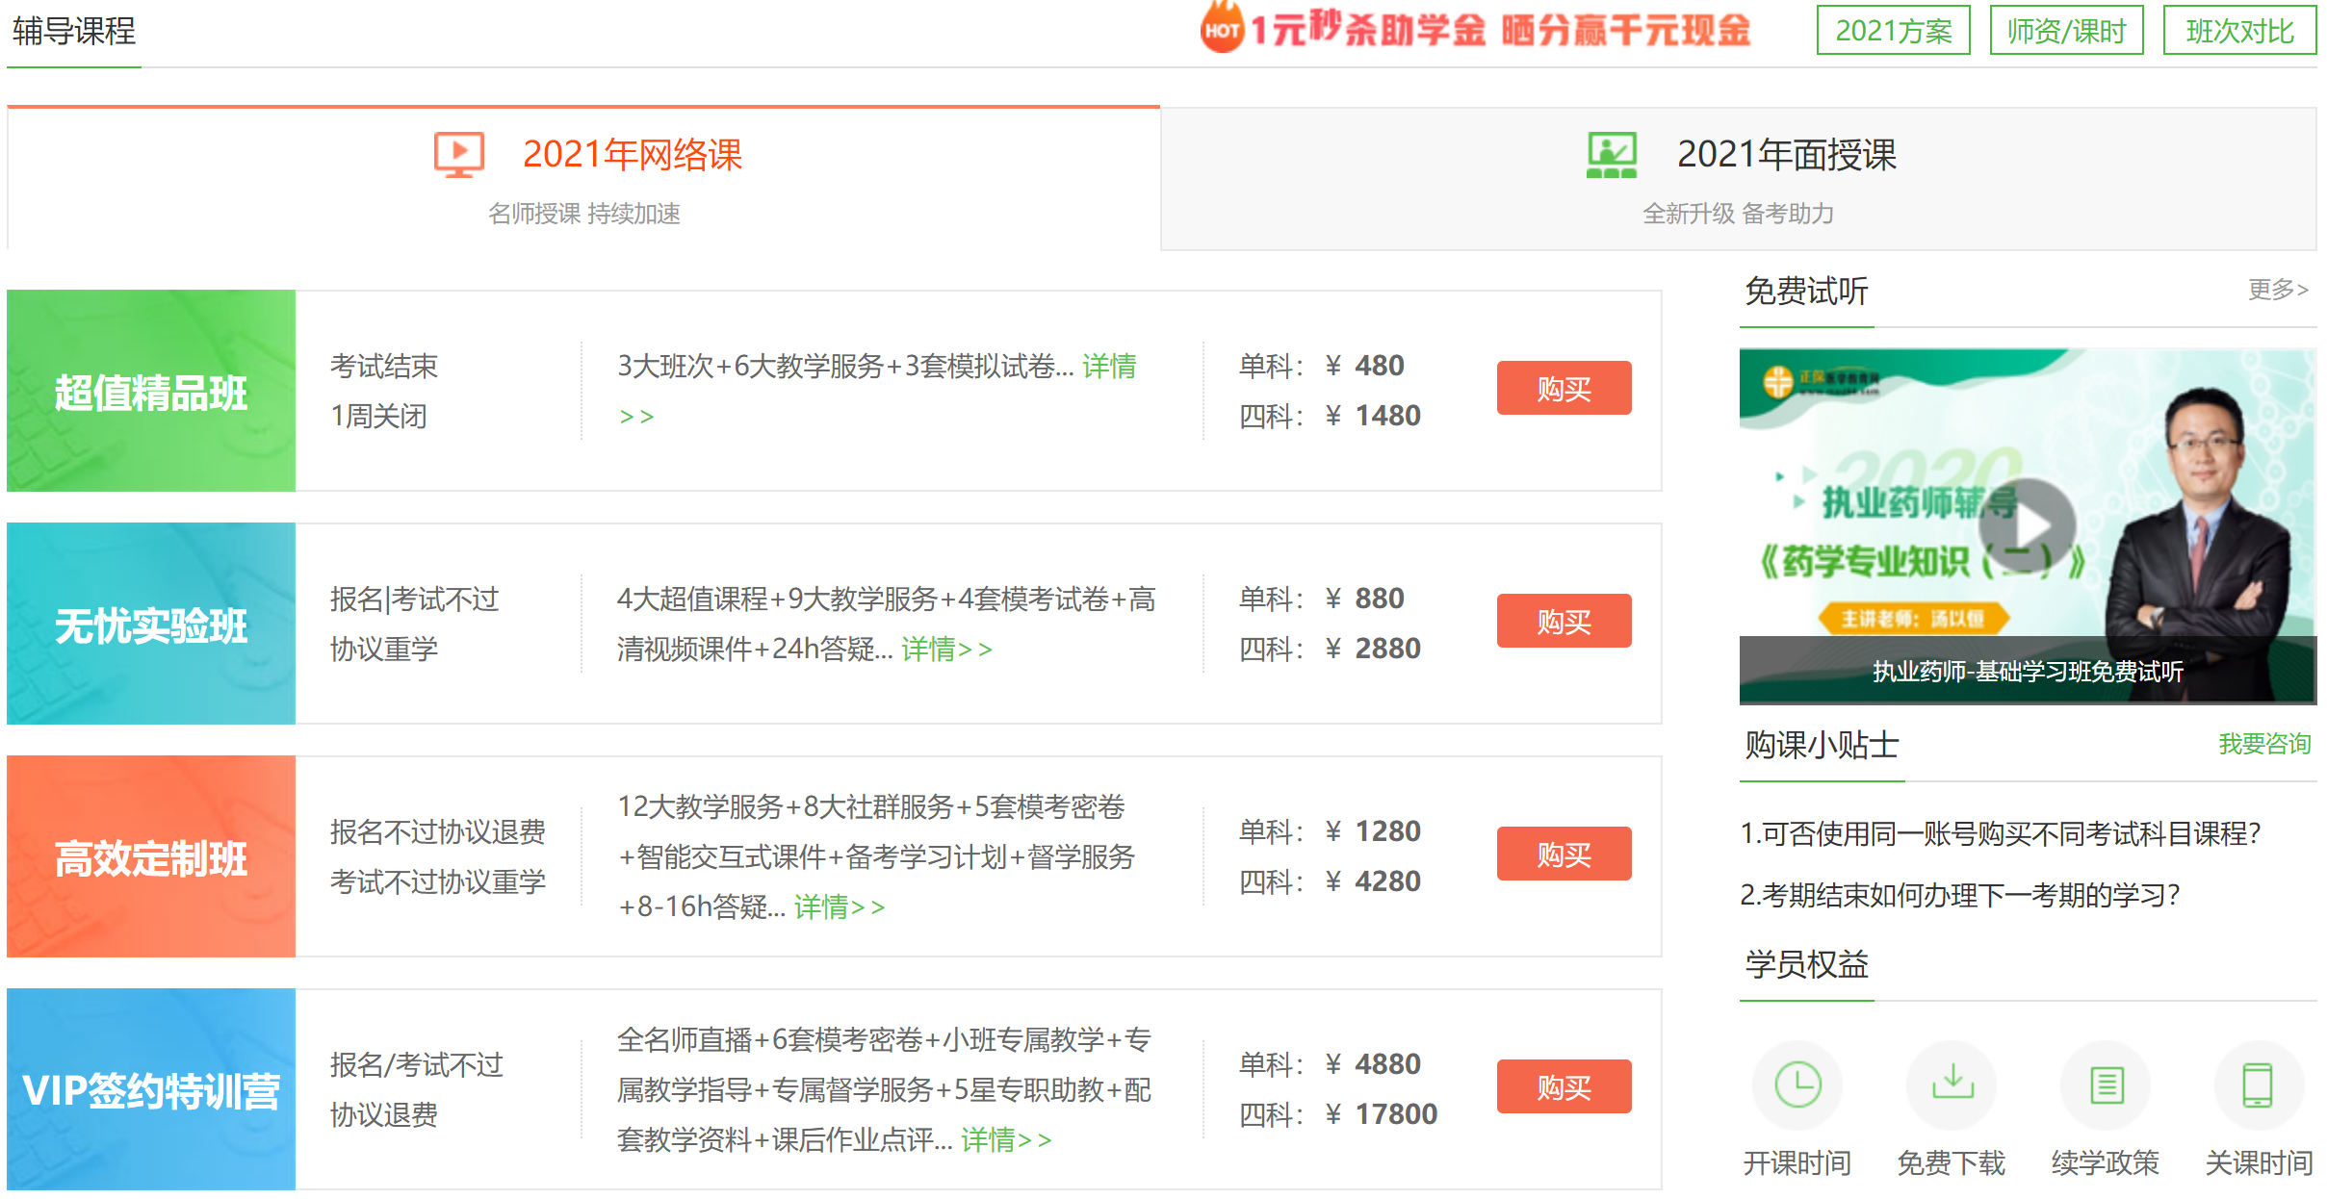2327x1199 pixels.
Task: Expand 详情>> for 无忧实验班
Action: pyautogui.click(x=945, y=650)
